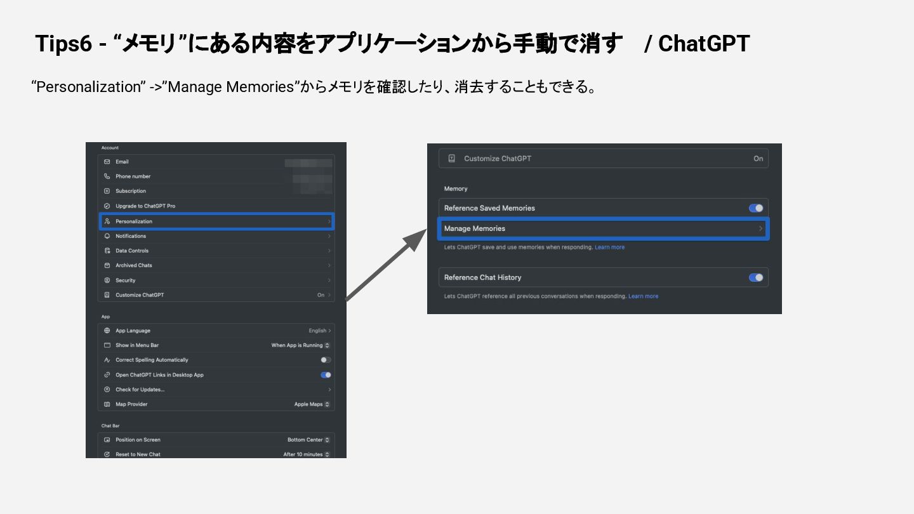Click the Position on Screen icon
The height and width of the screenshot is (514, 914).
107,440
